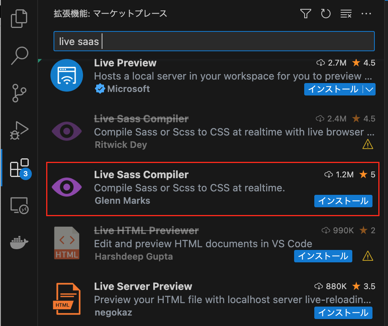Click 'Hosts a local server' description

pyautogui.click(x=233, y=76)
